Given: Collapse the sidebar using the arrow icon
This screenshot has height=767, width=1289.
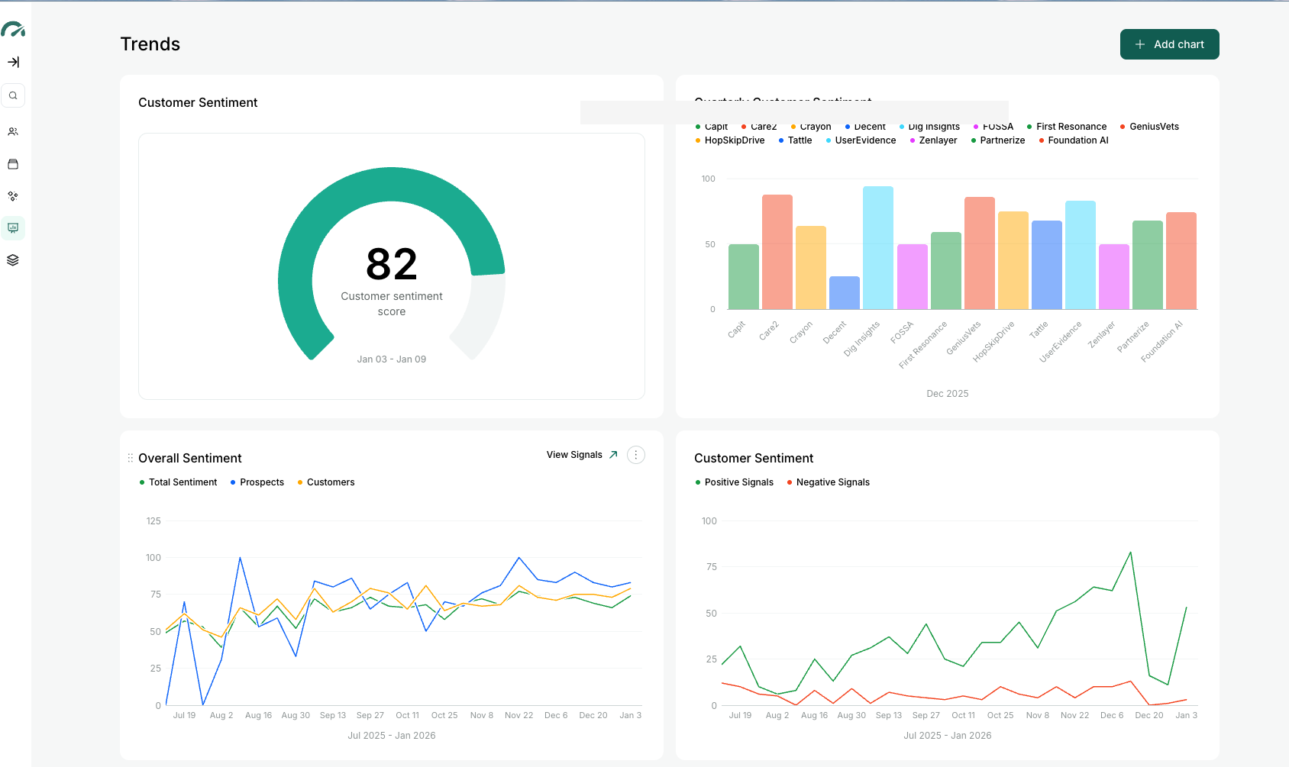Looking at the screenshot, I should (x=14, y=63).
